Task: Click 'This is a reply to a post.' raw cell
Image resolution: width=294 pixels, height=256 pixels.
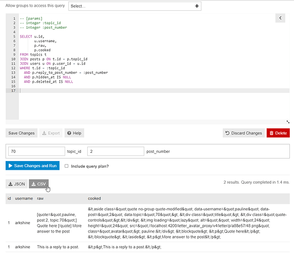Action: [58, 247]
